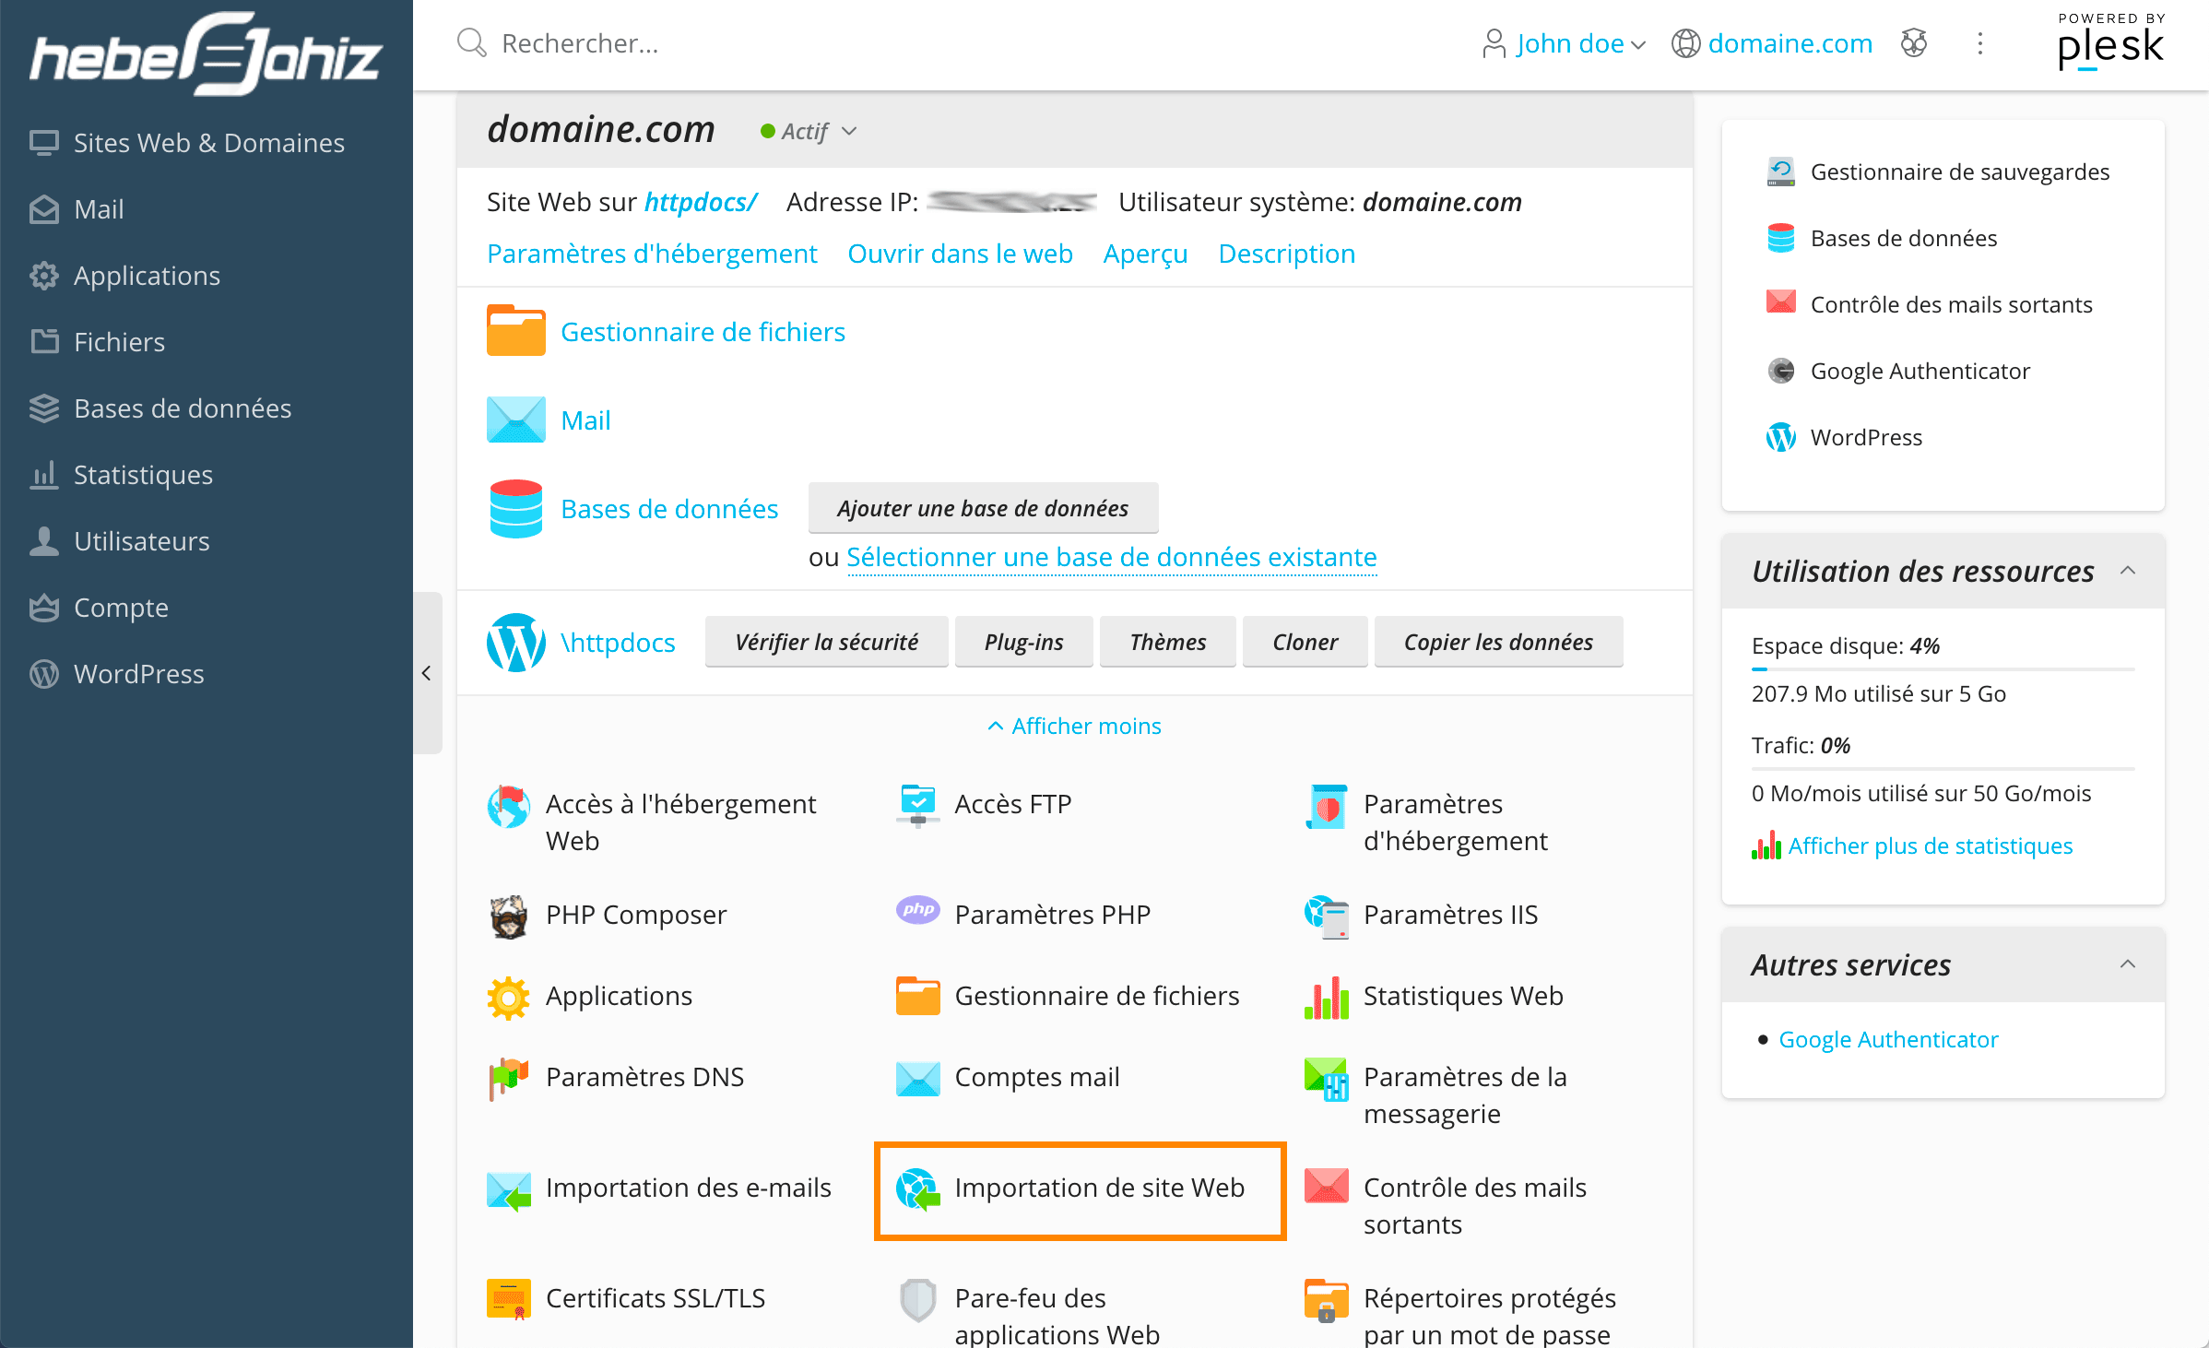Open Gestionnaire de fichiers folder icon at top

(515, 331)
